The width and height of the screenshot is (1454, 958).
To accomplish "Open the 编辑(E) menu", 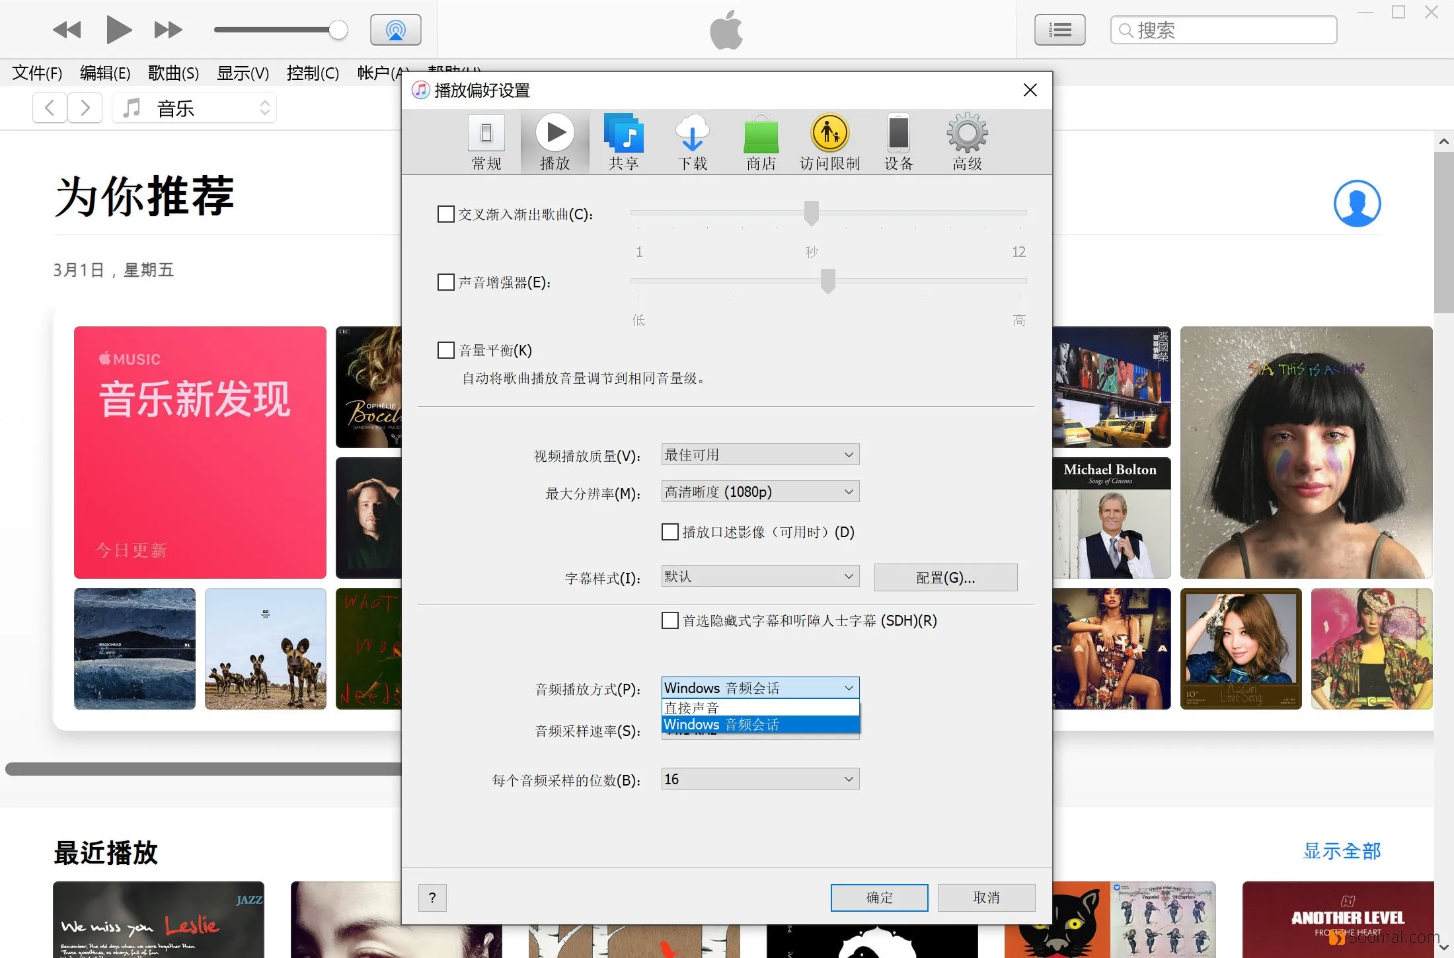I will [x=105, y=73].
